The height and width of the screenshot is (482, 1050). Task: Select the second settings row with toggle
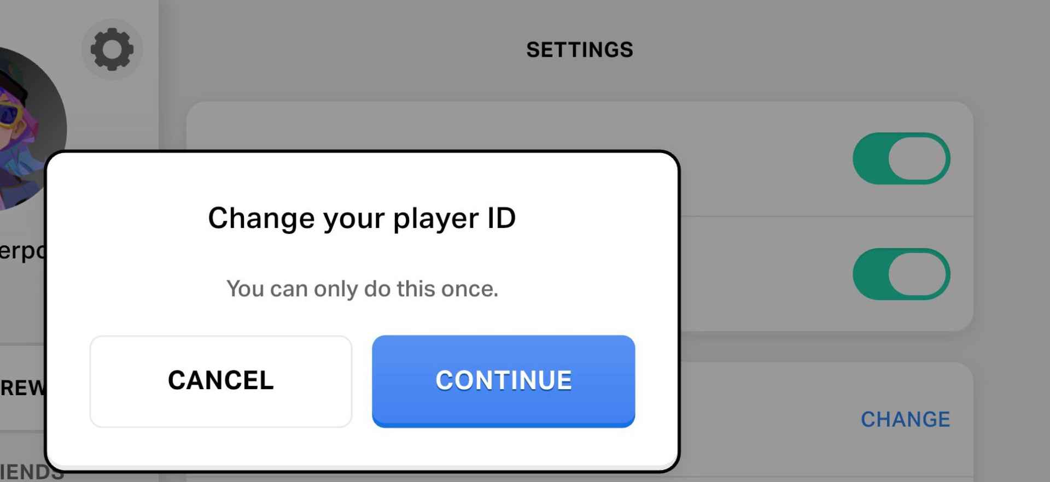pyautogui.click(x=766, y=274)
